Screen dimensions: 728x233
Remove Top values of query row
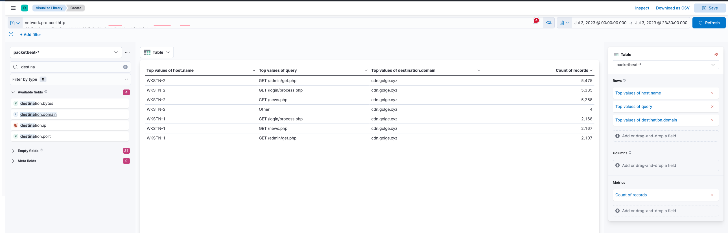(x=712, y=107)
